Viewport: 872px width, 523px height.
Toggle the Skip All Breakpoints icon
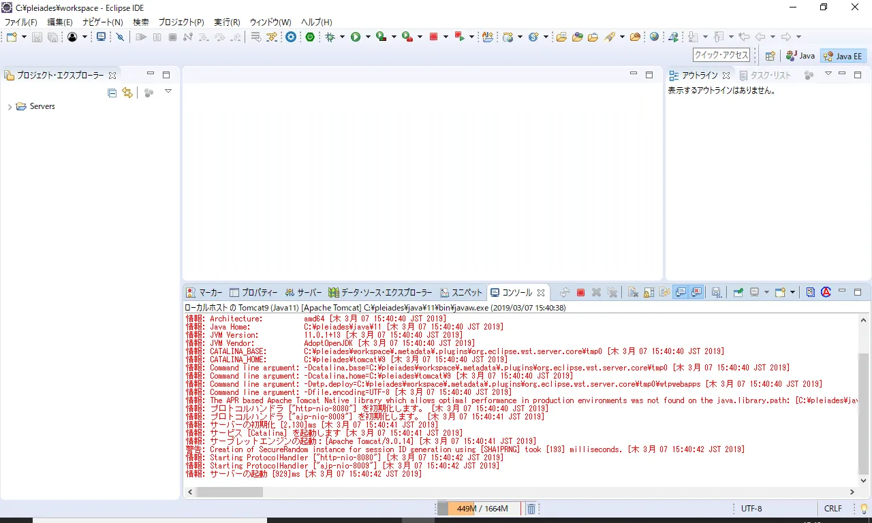(120, 37)
